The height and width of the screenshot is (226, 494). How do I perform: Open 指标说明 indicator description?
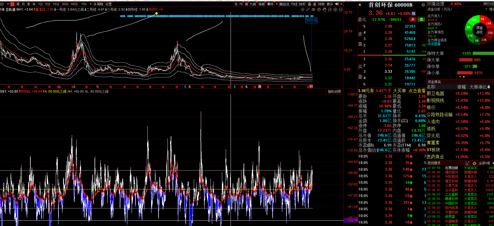pos(334,91)
